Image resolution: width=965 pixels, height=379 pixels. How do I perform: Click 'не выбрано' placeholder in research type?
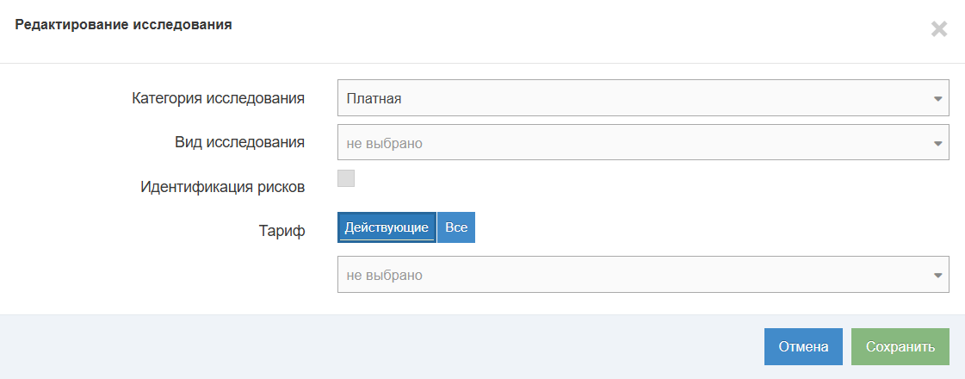[x=384, y=144]
